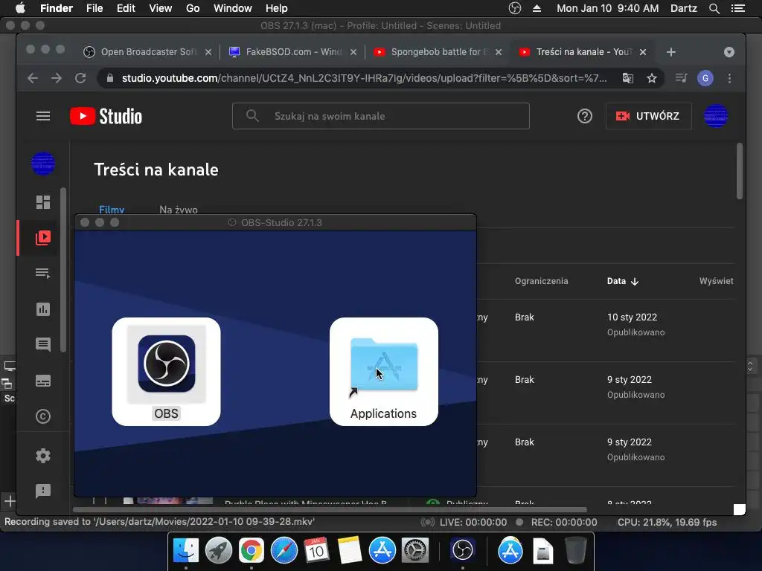Open Send feedback icon in Studio sidebar
This screenshot has height=571, width=762.
[x=42, y=491]
